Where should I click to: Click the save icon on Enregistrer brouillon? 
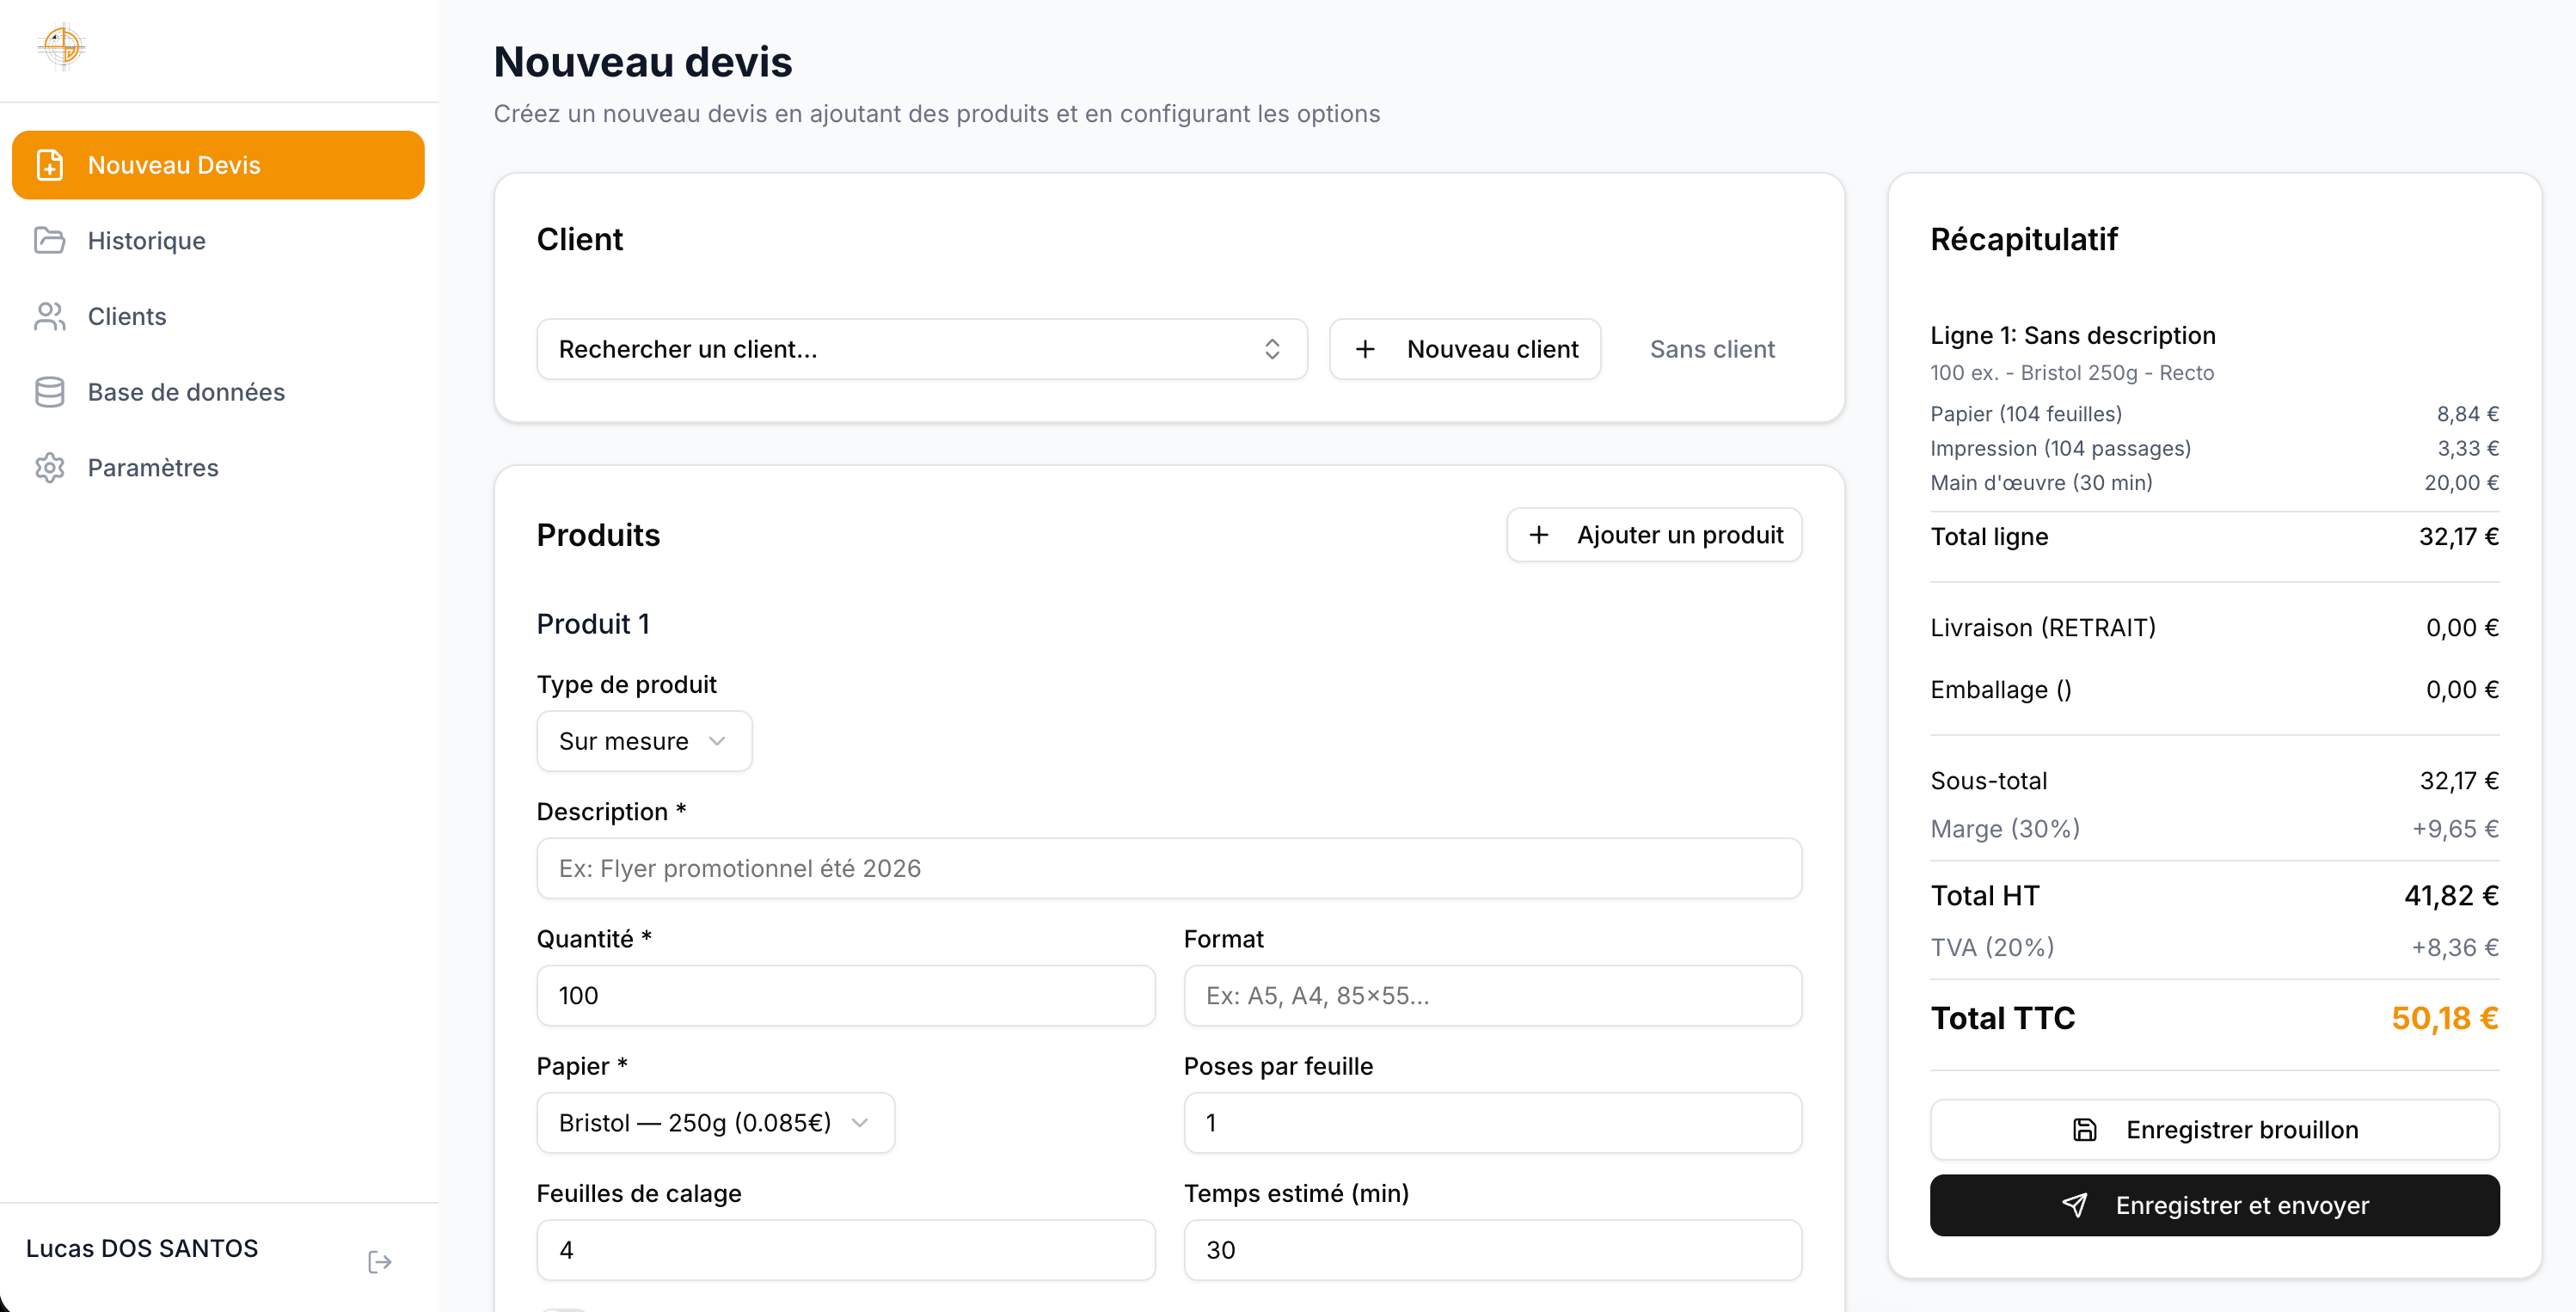point(2084,1129)
